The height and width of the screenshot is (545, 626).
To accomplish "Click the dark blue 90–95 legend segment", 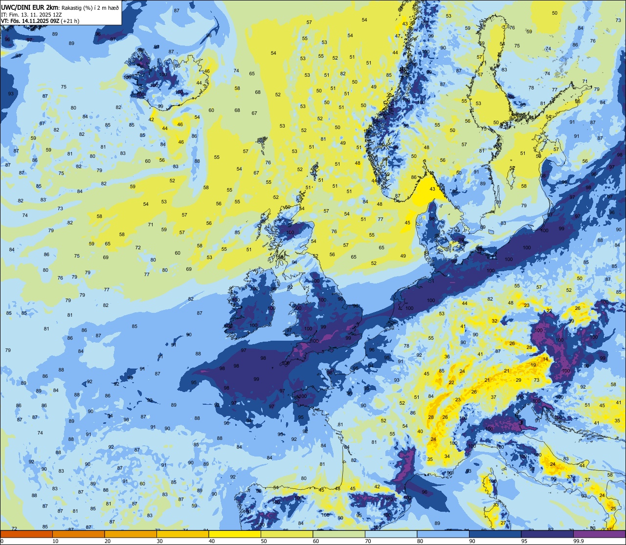I will 495,534.
